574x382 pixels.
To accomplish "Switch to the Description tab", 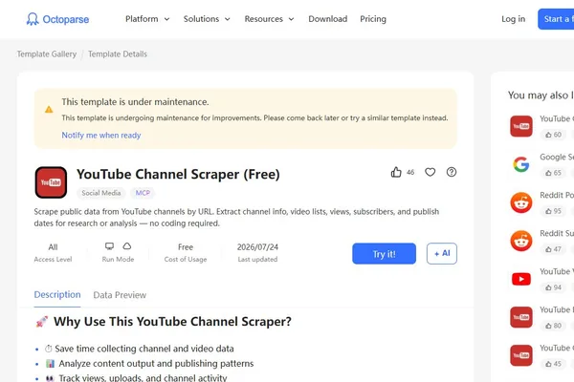I will [x=57, y=295].
